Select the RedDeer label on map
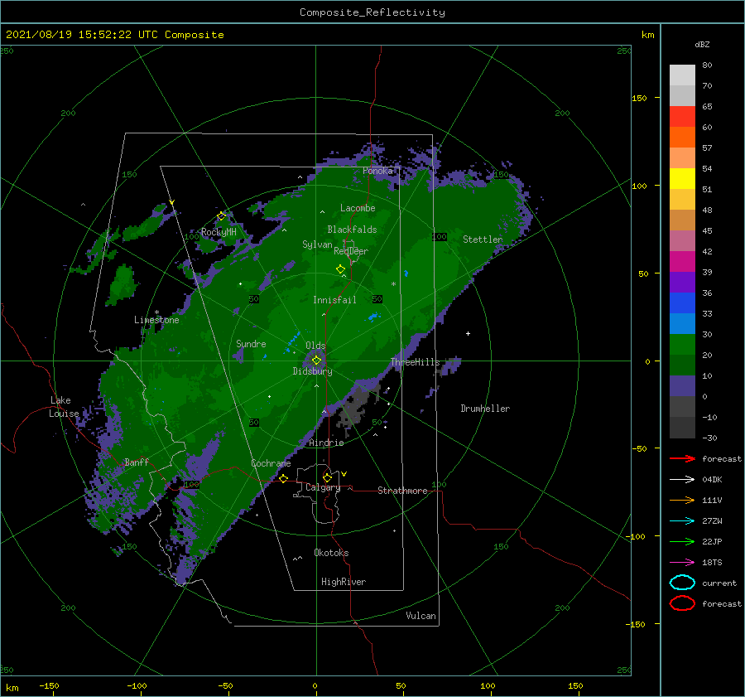The width and height of the screenshot is (745, 697). pos(351,251)
